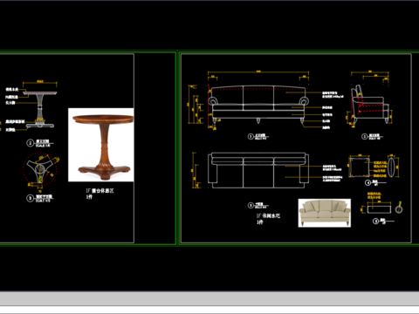
Task: Click the rectangular bolster drawing
Action: (x=379, y=209)
